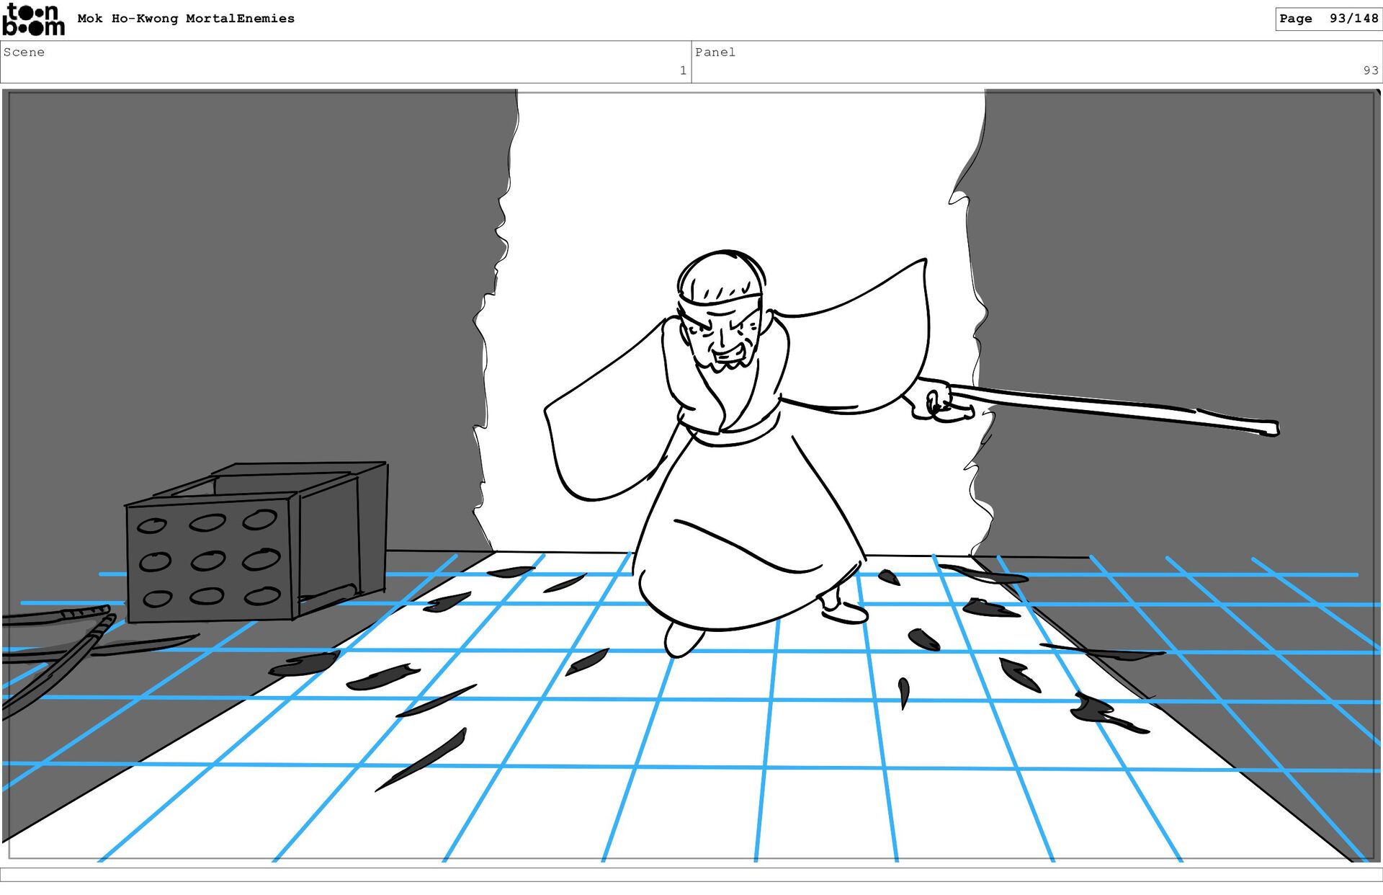Select the Panel label field
Image resolution: width=1383 pixels, height=895 pixels.
[715, 52]
